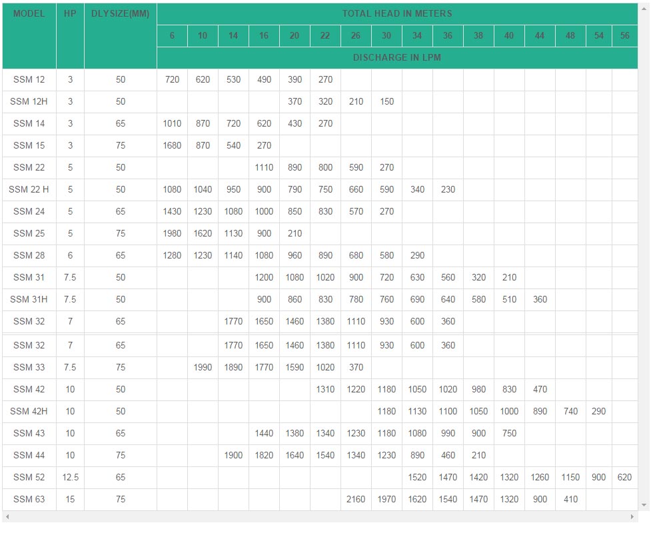Image resolution: width=653 pixels, height=533 pixels.
Task: Select the HP column header
Action: pyautogui.click(x=70, y=13)
